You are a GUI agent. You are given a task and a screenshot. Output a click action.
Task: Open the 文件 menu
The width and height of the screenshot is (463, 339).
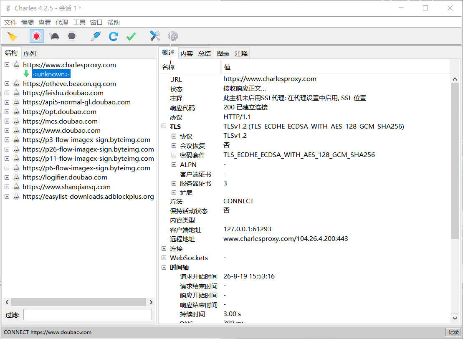coord(10,23)
